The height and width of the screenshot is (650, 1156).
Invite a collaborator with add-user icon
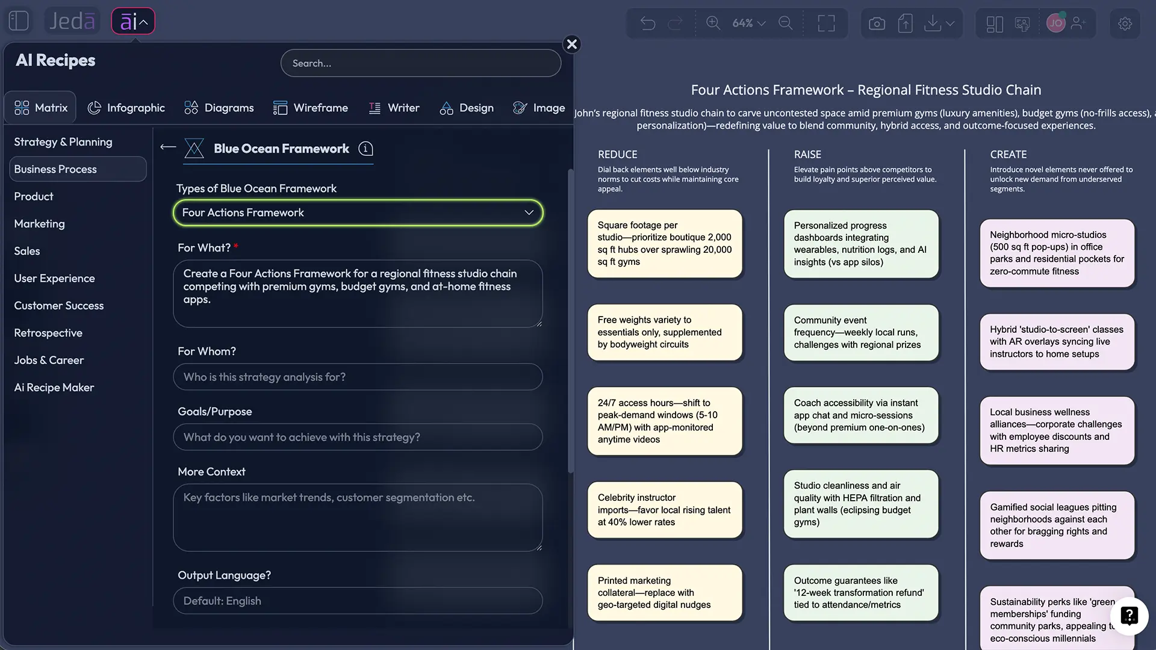point(1078,23)
